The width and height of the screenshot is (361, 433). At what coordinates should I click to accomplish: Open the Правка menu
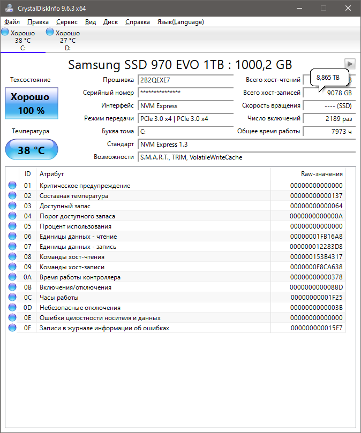pyautogui.click(x=38, y=22)
